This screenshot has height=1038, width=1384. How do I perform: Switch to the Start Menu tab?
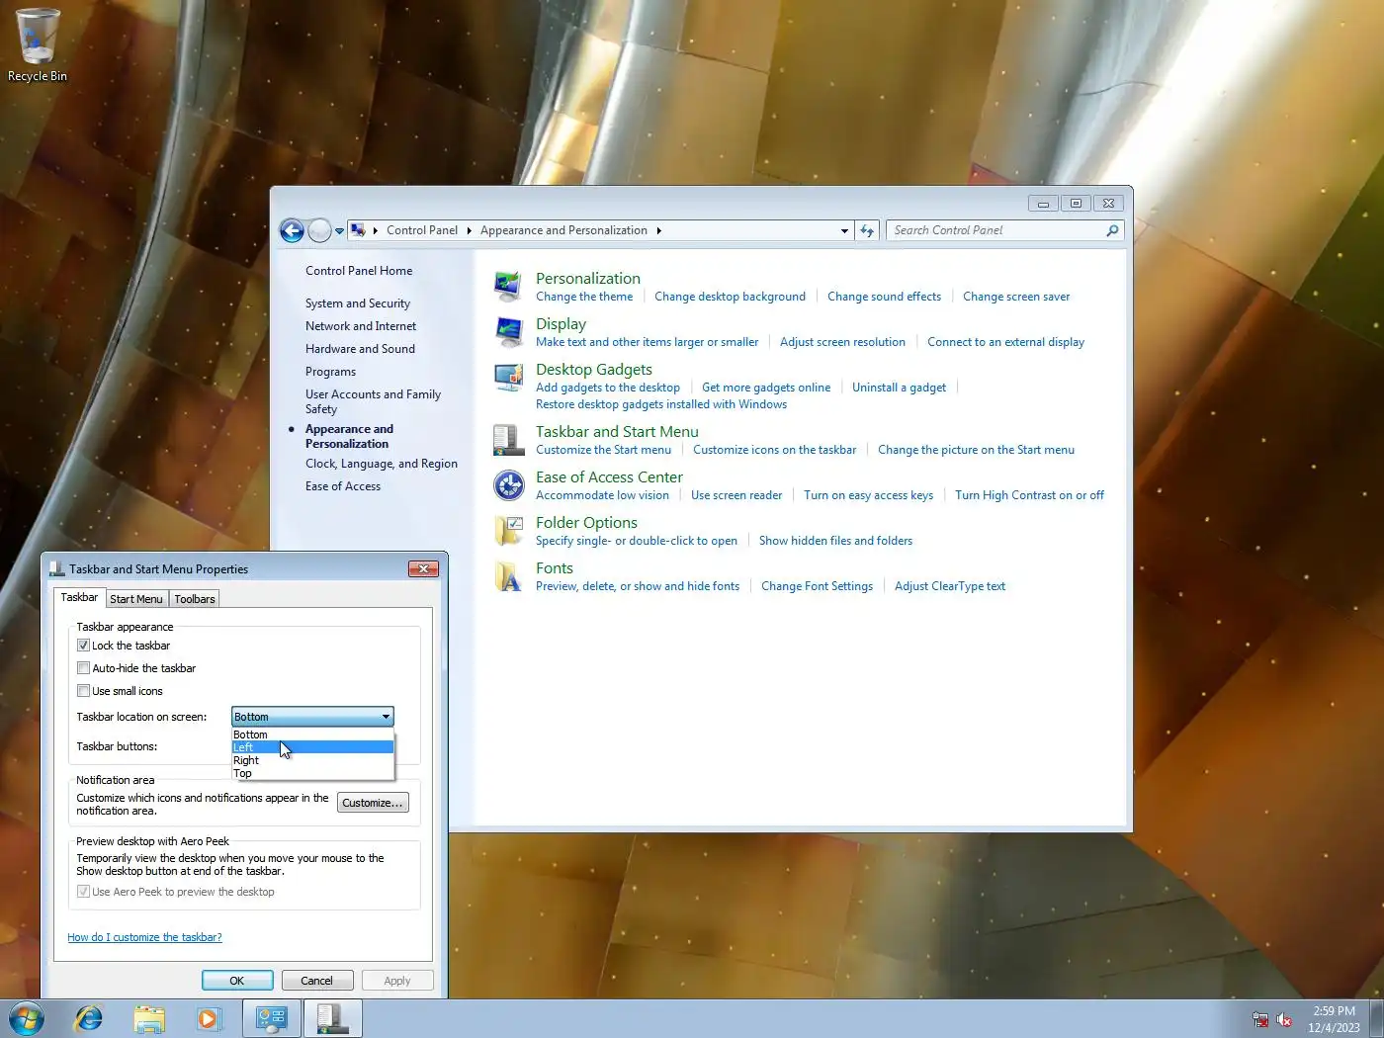coord(136,599)
